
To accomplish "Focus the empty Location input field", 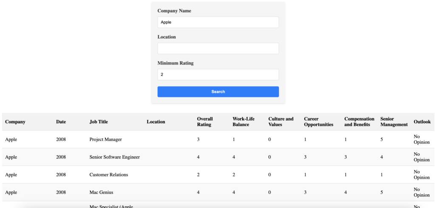I will point(218,48).
